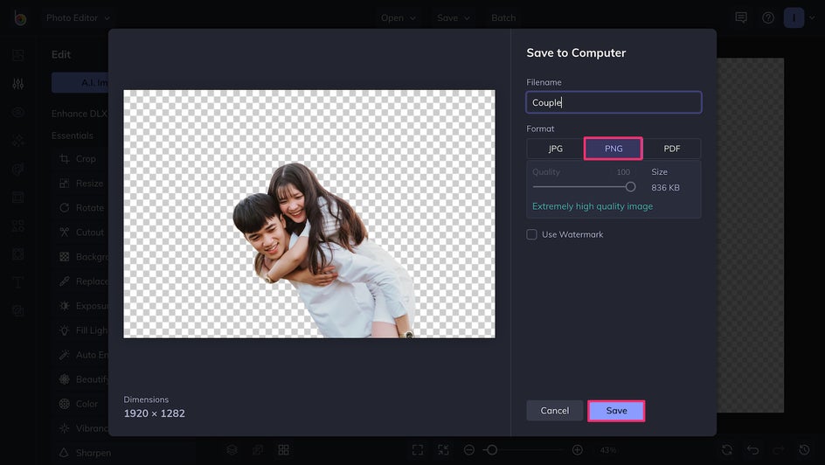
Task: Open the Edit sliders sidebar icon
Action: pyautogui.click(x=17, y=84)
